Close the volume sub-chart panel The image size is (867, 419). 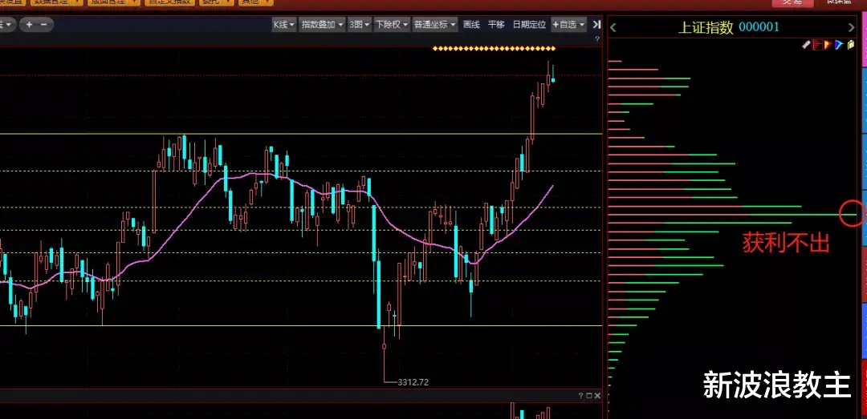[596, 396]
